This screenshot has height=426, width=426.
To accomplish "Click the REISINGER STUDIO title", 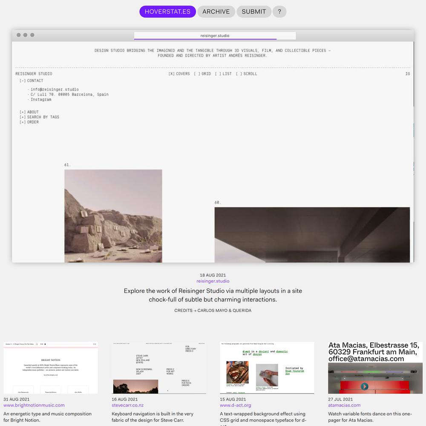I will 34,74.
